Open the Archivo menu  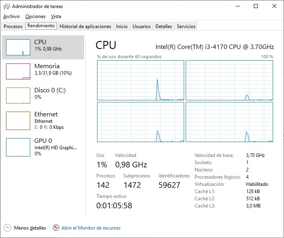click(x=11, y=16)
